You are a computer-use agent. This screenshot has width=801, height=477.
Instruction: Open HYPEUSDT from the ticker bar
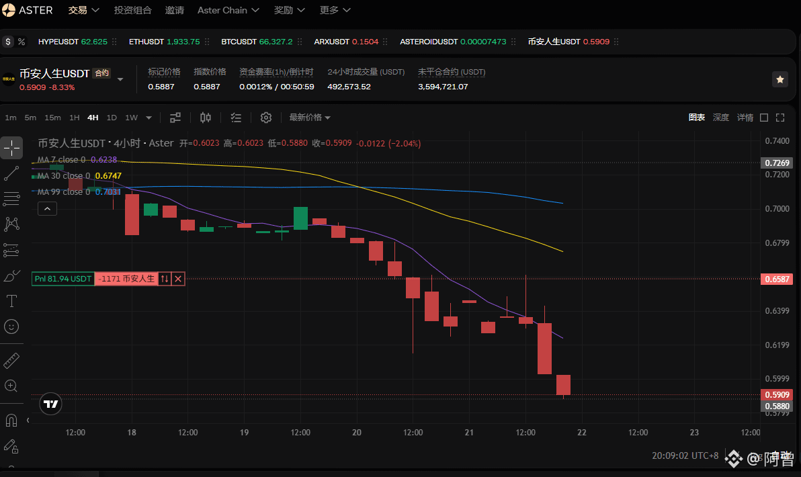click(x=73, y=42)
